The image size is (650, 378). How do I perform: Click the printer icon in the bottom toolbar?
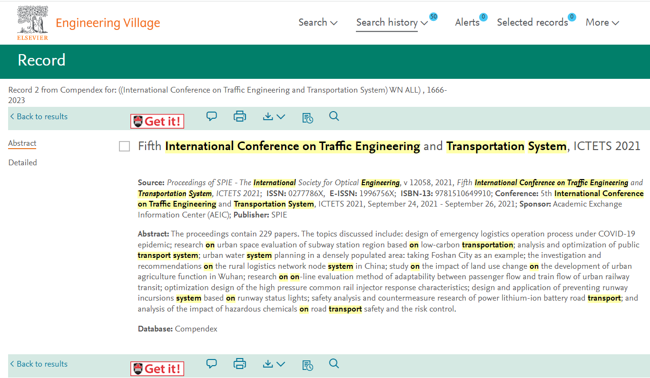[x=240, y=364]
